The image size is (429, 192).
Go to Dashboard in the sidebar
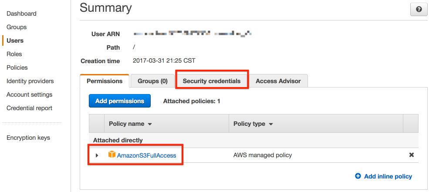click(x=21, y=13)
